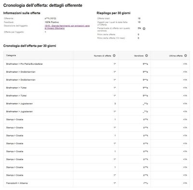
Task: Open the 1915 Grande frammento Impero Ottomano link
Action: pyautogui.click(x=67, y=27)
